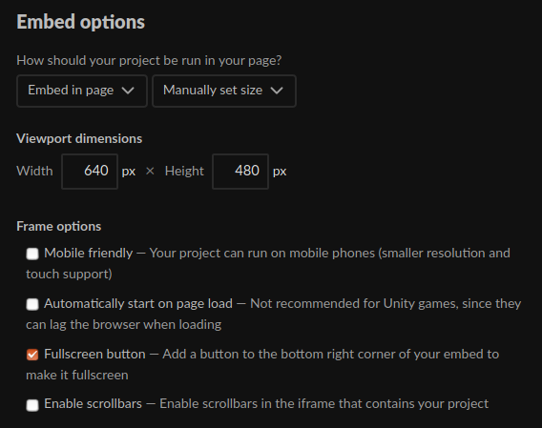542x428 pixels.
Task: Focus the Width input showing 640
Action: [90, 172]
